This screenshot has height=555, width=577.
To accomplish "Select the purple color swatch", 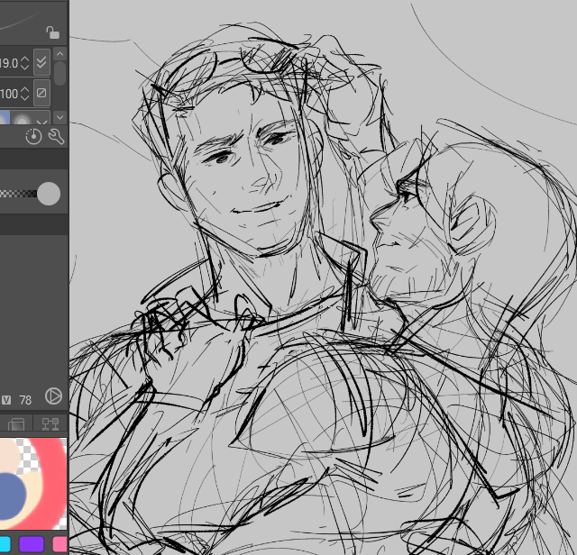I will tap(32, 544).
